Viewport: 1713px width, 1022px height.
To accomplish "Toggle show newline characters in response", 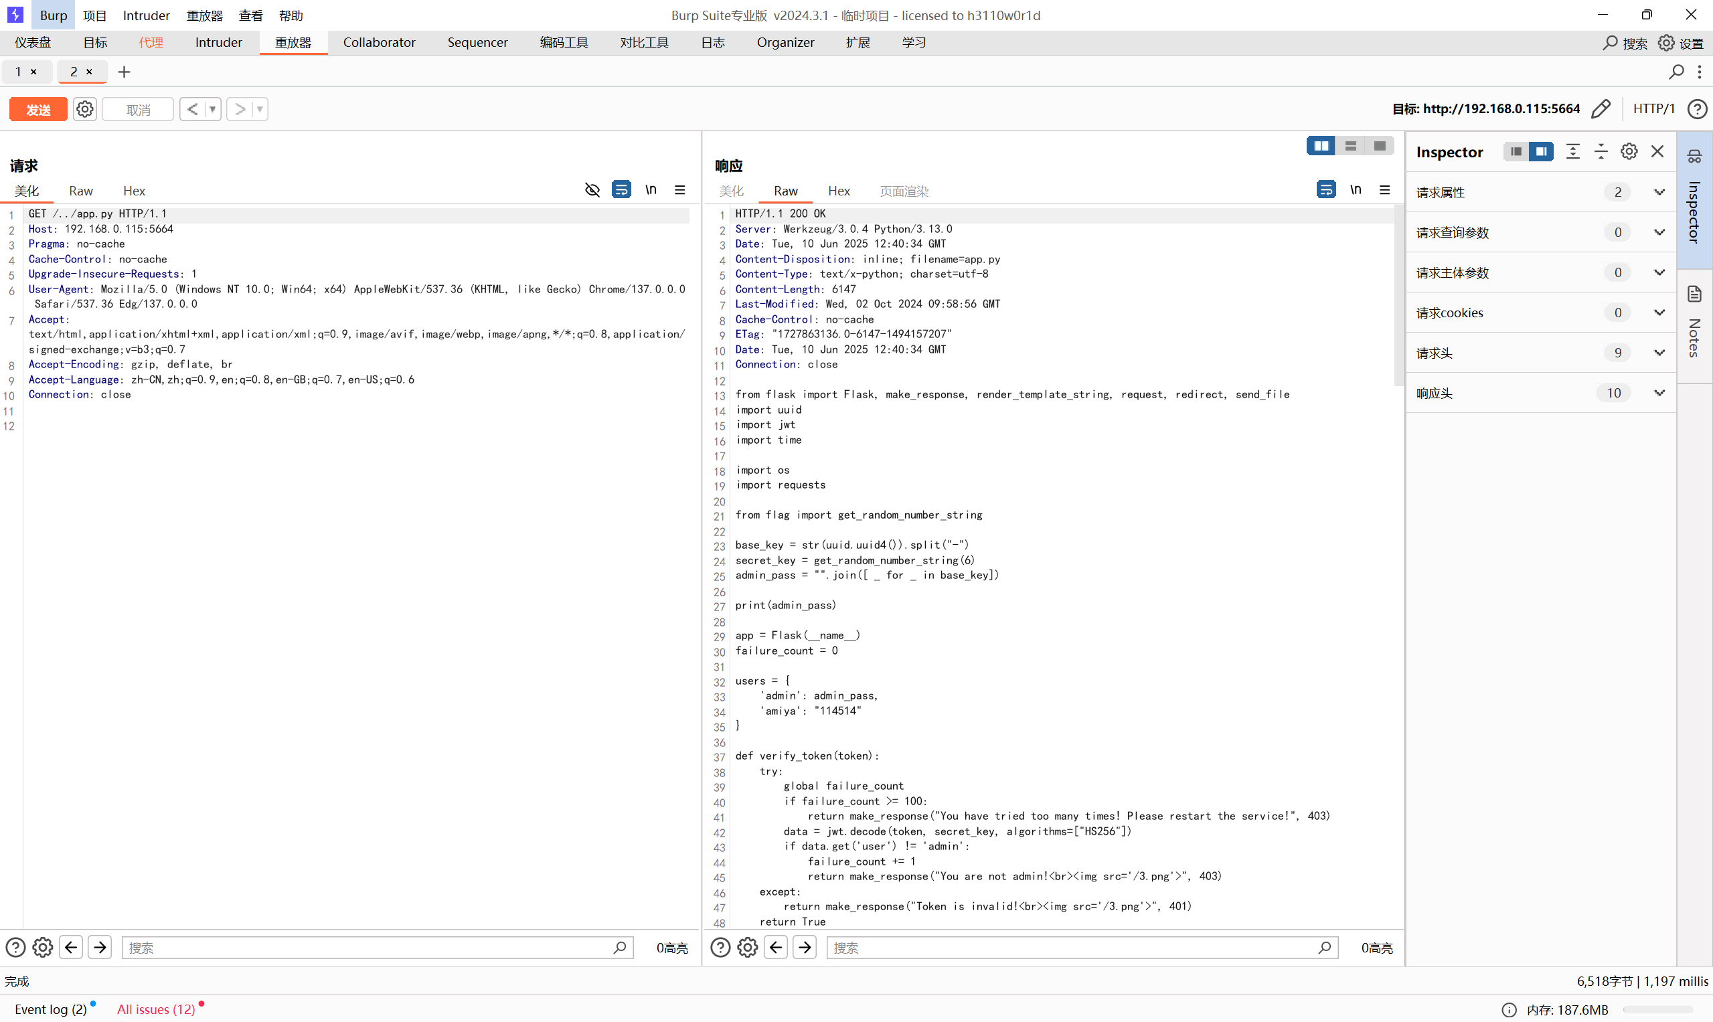I will point(1356,189).
